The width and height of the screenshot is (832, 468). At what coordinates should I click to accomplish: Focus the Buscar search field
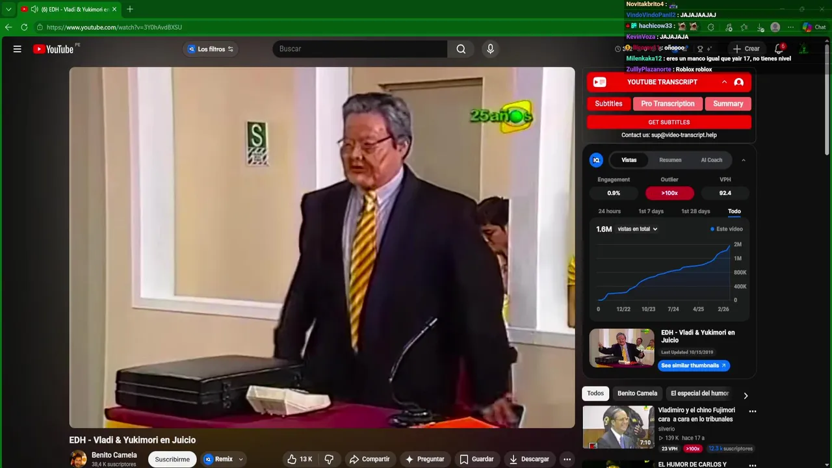pos(360,49)
